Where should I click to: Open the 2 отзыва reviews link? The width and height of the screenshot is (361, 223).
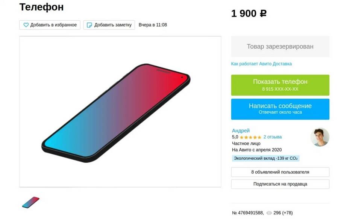pyautogui.click(x=273, y=137)
